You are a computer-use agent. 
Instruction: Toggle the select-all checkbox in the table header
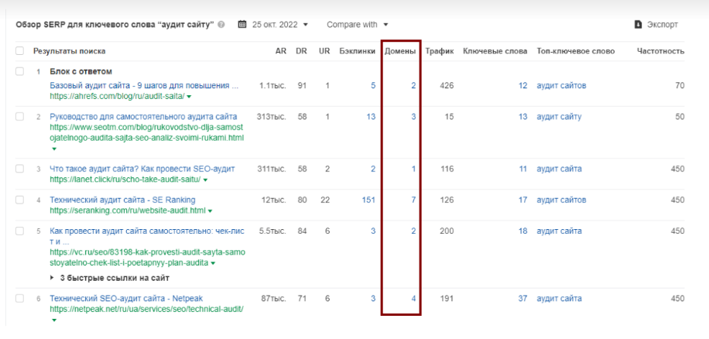19,51
